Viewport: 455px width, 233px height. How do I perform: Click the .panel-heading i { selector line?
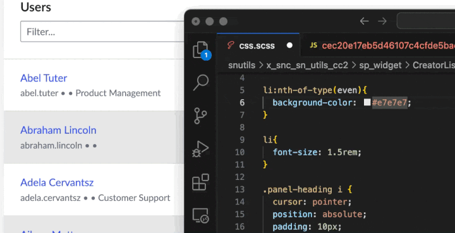pyautogui.click(x=307, y=189)
